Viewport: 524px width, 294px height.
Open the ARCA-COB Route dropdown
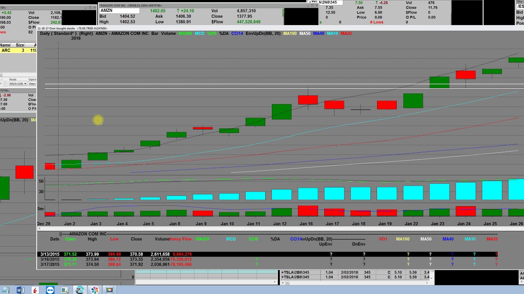(x=18, y=84)
